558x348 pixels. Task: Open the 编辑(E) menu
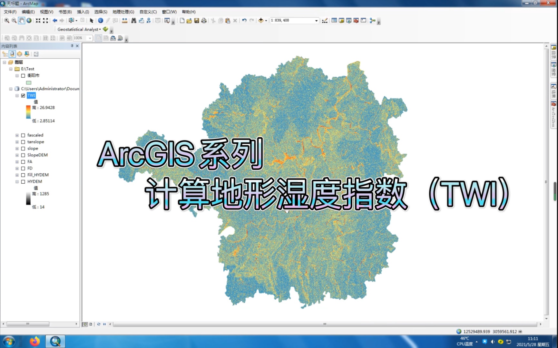click(28, 12)
